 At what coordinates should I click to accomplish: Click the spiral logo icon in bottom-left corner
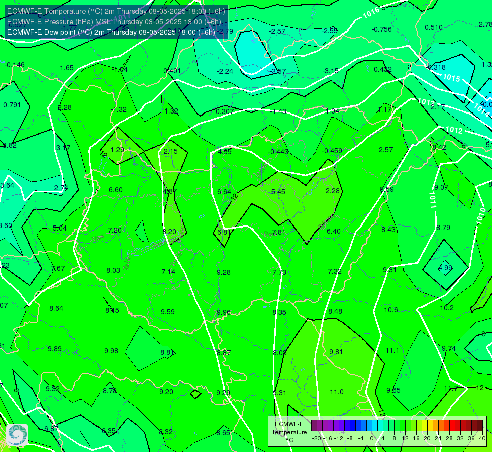click(x=17, y=435)
